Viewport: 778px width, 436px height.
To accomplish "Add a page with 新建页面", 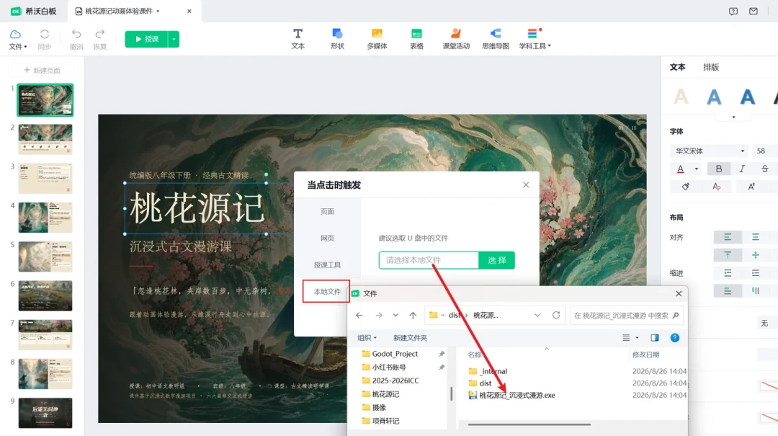I will click(43, 71).
